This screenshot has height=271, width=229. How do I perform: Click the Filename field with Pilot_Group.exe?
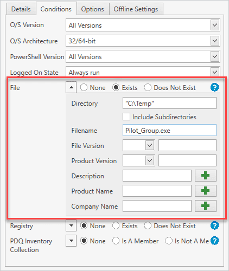pyautogui.click(x=169, y=130)
